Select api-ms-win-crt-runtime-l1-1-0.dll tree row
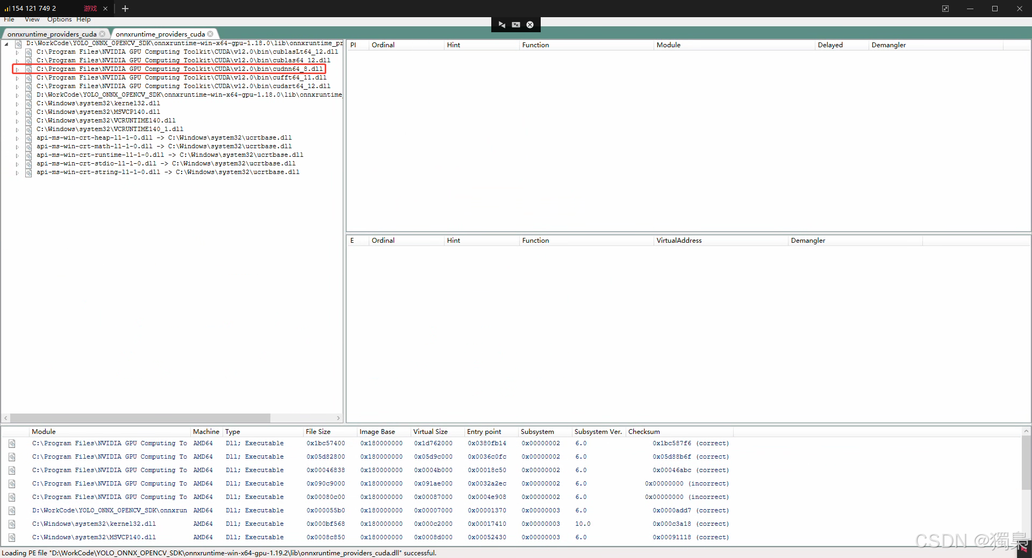 (170, 155)
